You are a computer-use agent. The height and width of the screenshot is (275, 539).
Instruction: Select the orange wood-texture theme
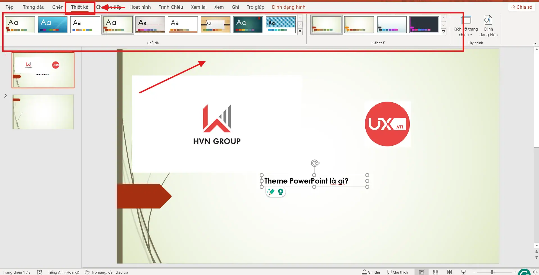tap(216, 25)
